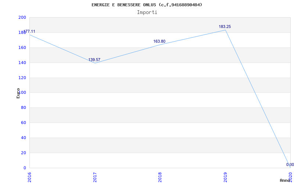
Task: Click the Importi subtitle
Action: click(x=147, y=13)
